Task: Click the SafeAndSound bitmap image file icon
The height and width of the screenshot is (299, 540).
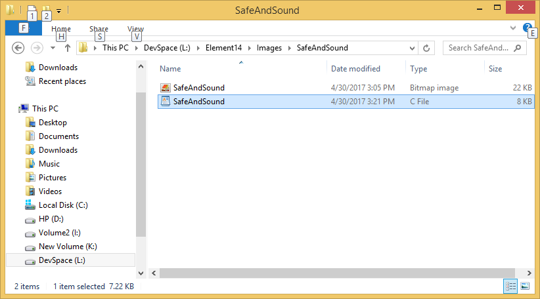Action: (x=166, y=88)
